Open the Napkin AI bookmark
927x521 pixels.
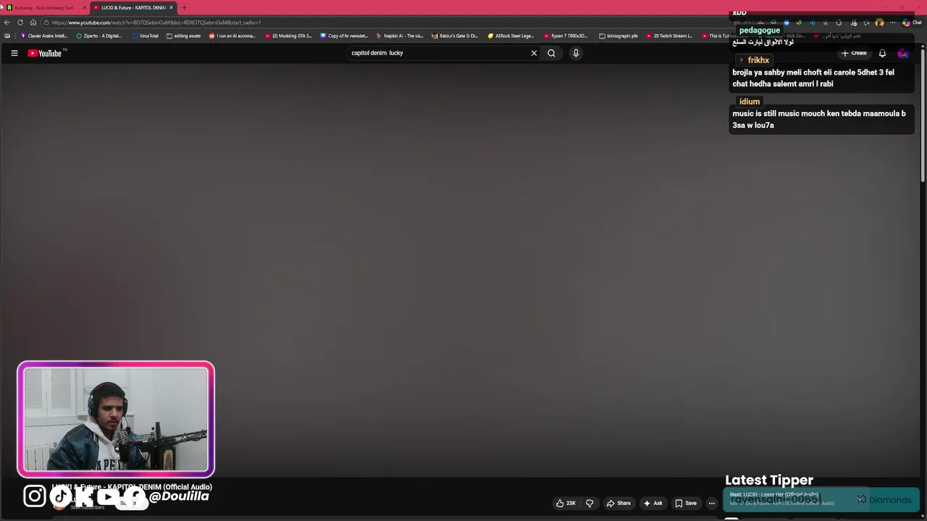[x=400, y=35]
